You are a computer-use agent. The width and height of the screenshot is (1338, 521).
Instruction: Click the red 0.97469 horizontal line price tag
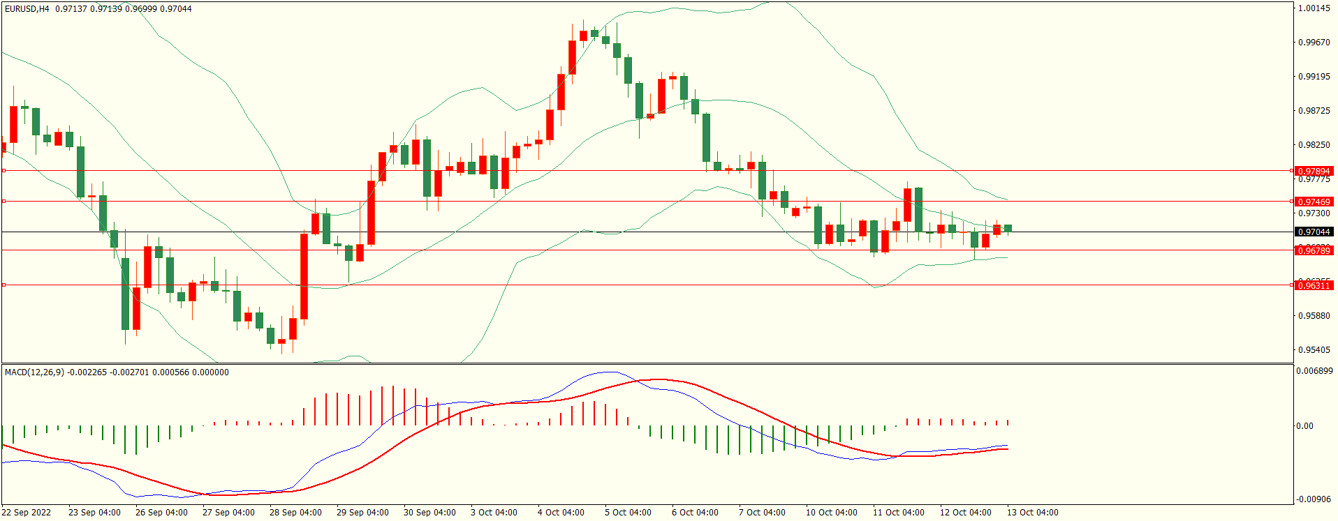(x=1314, y=202)
